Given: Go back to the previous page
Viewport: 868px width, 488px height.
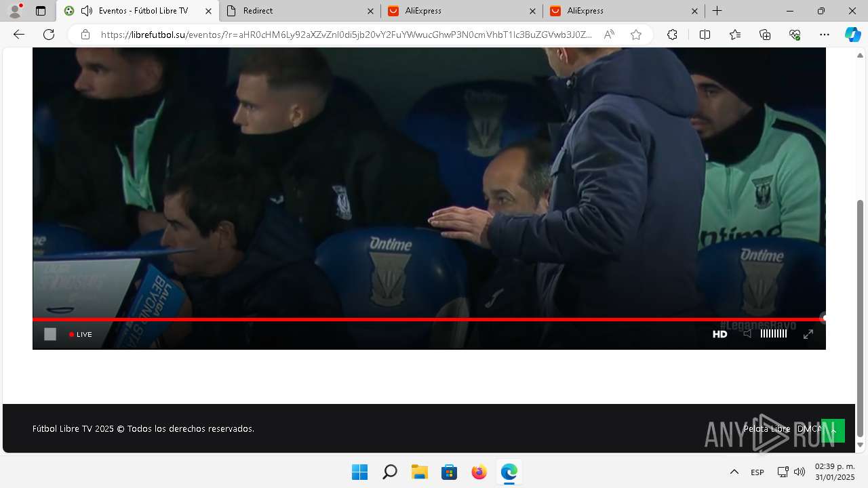Looking at the screenshot, I should pyautogui.click(x=19, y=35).
